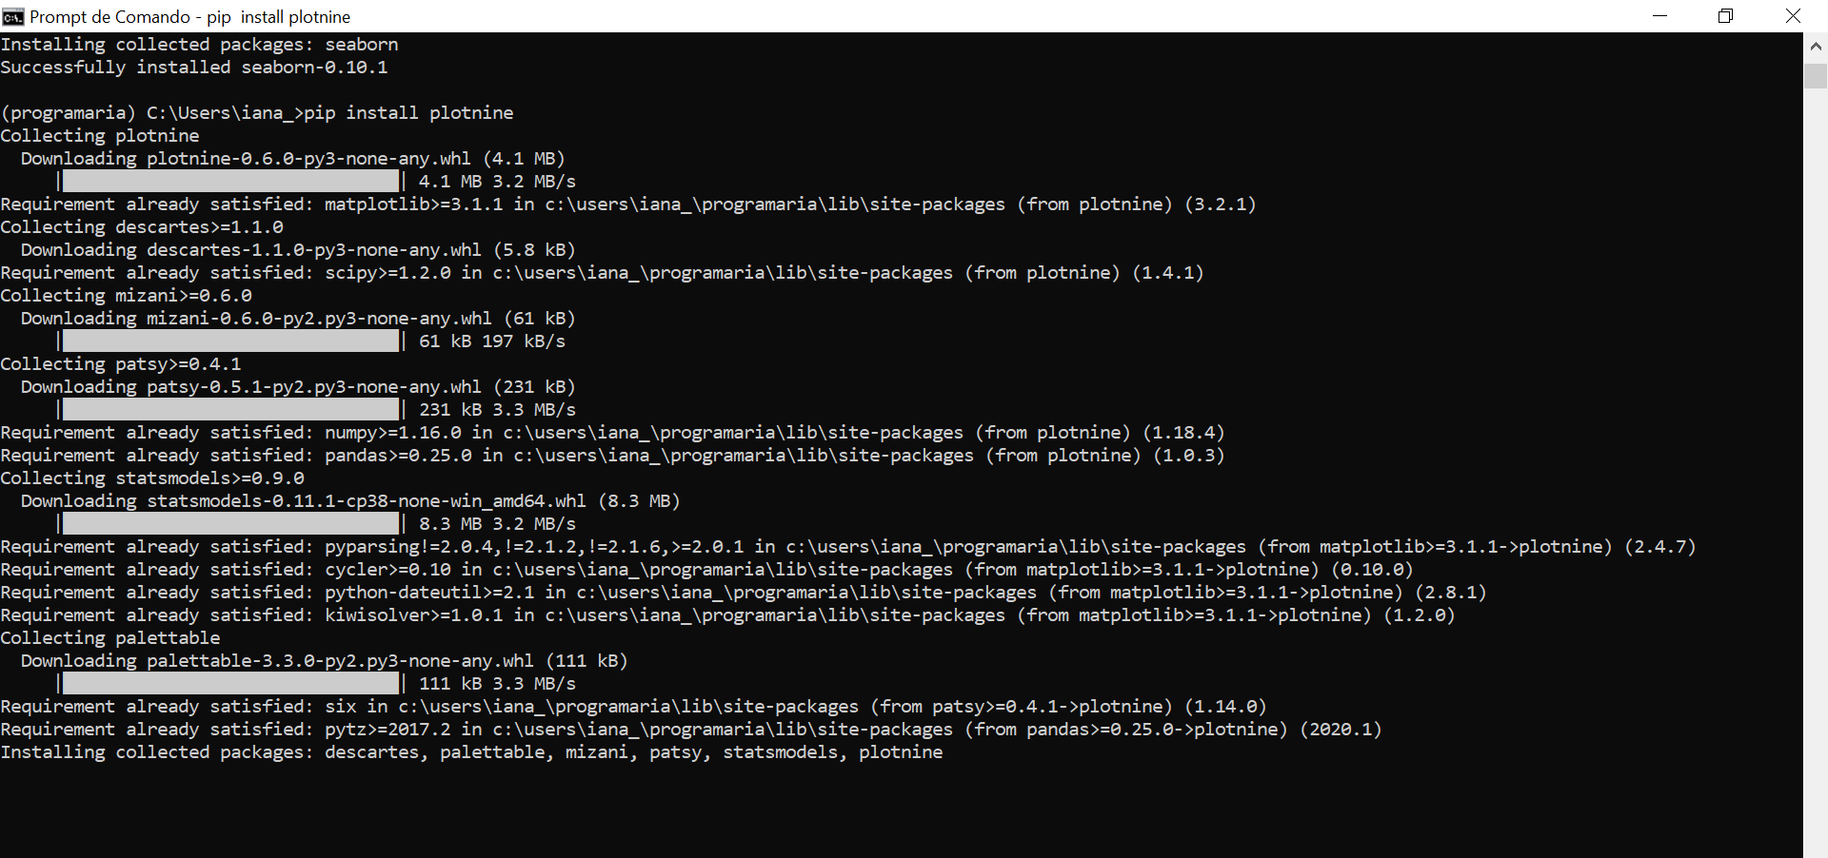Click the 'pip install plotnine' command text

(x=408, y=113)
